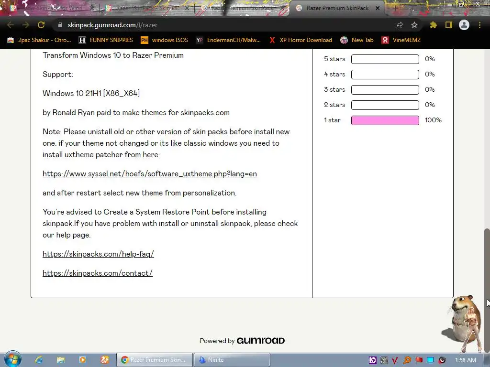Viewport: 490px width, 367px height.
Task: Click the 100% rating percentage
Action: coord(433,120)
